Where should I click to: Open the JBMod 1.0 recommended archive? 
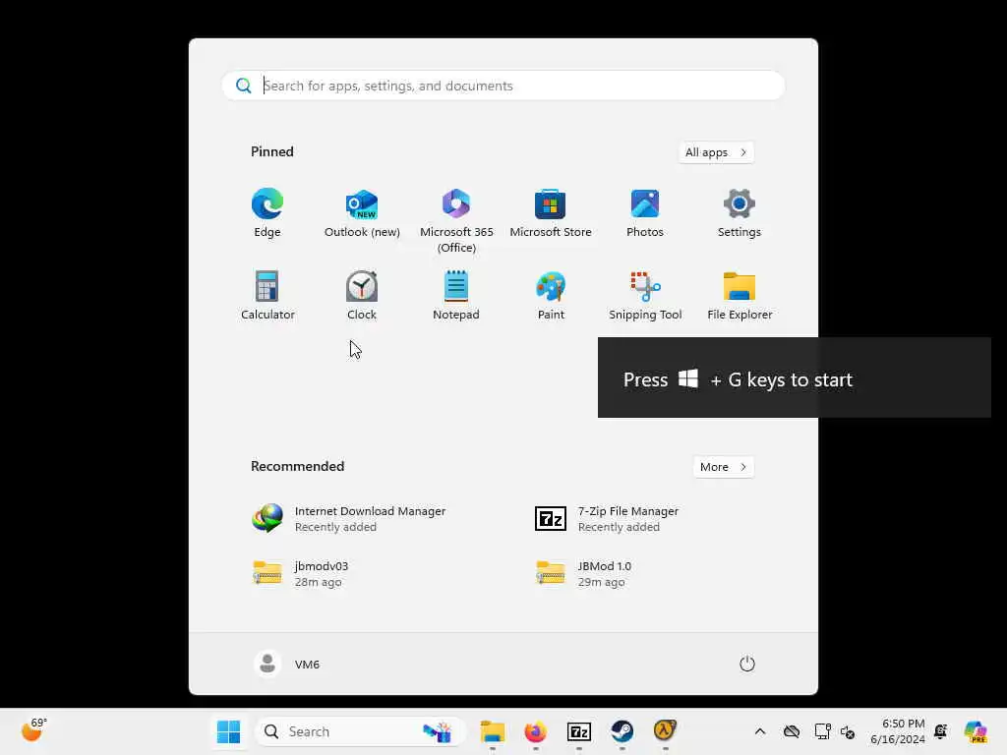584,573
